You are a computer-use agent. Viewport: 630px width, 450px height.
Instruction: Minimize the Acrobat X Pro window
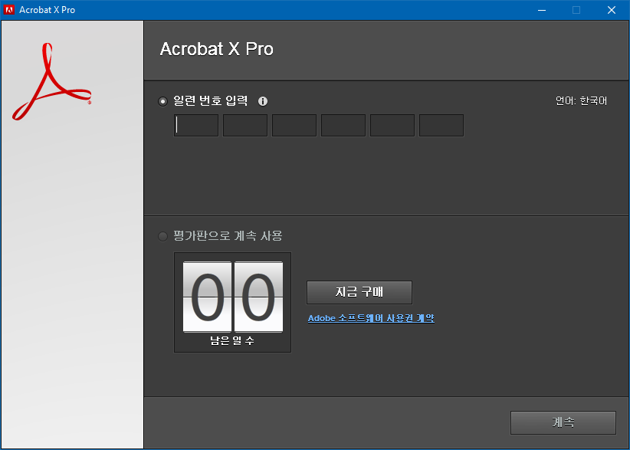click(542, 10)
